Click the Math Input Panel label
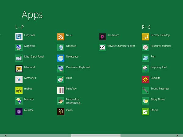The image size is (183, 137). coord(34,57)
